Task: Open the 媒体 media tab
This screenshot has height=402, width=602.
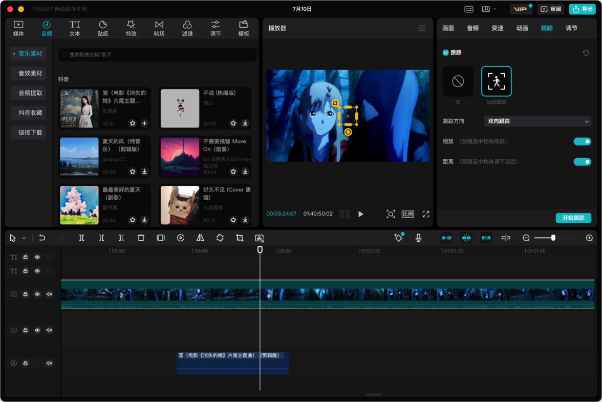Action: tap(18, 28)
